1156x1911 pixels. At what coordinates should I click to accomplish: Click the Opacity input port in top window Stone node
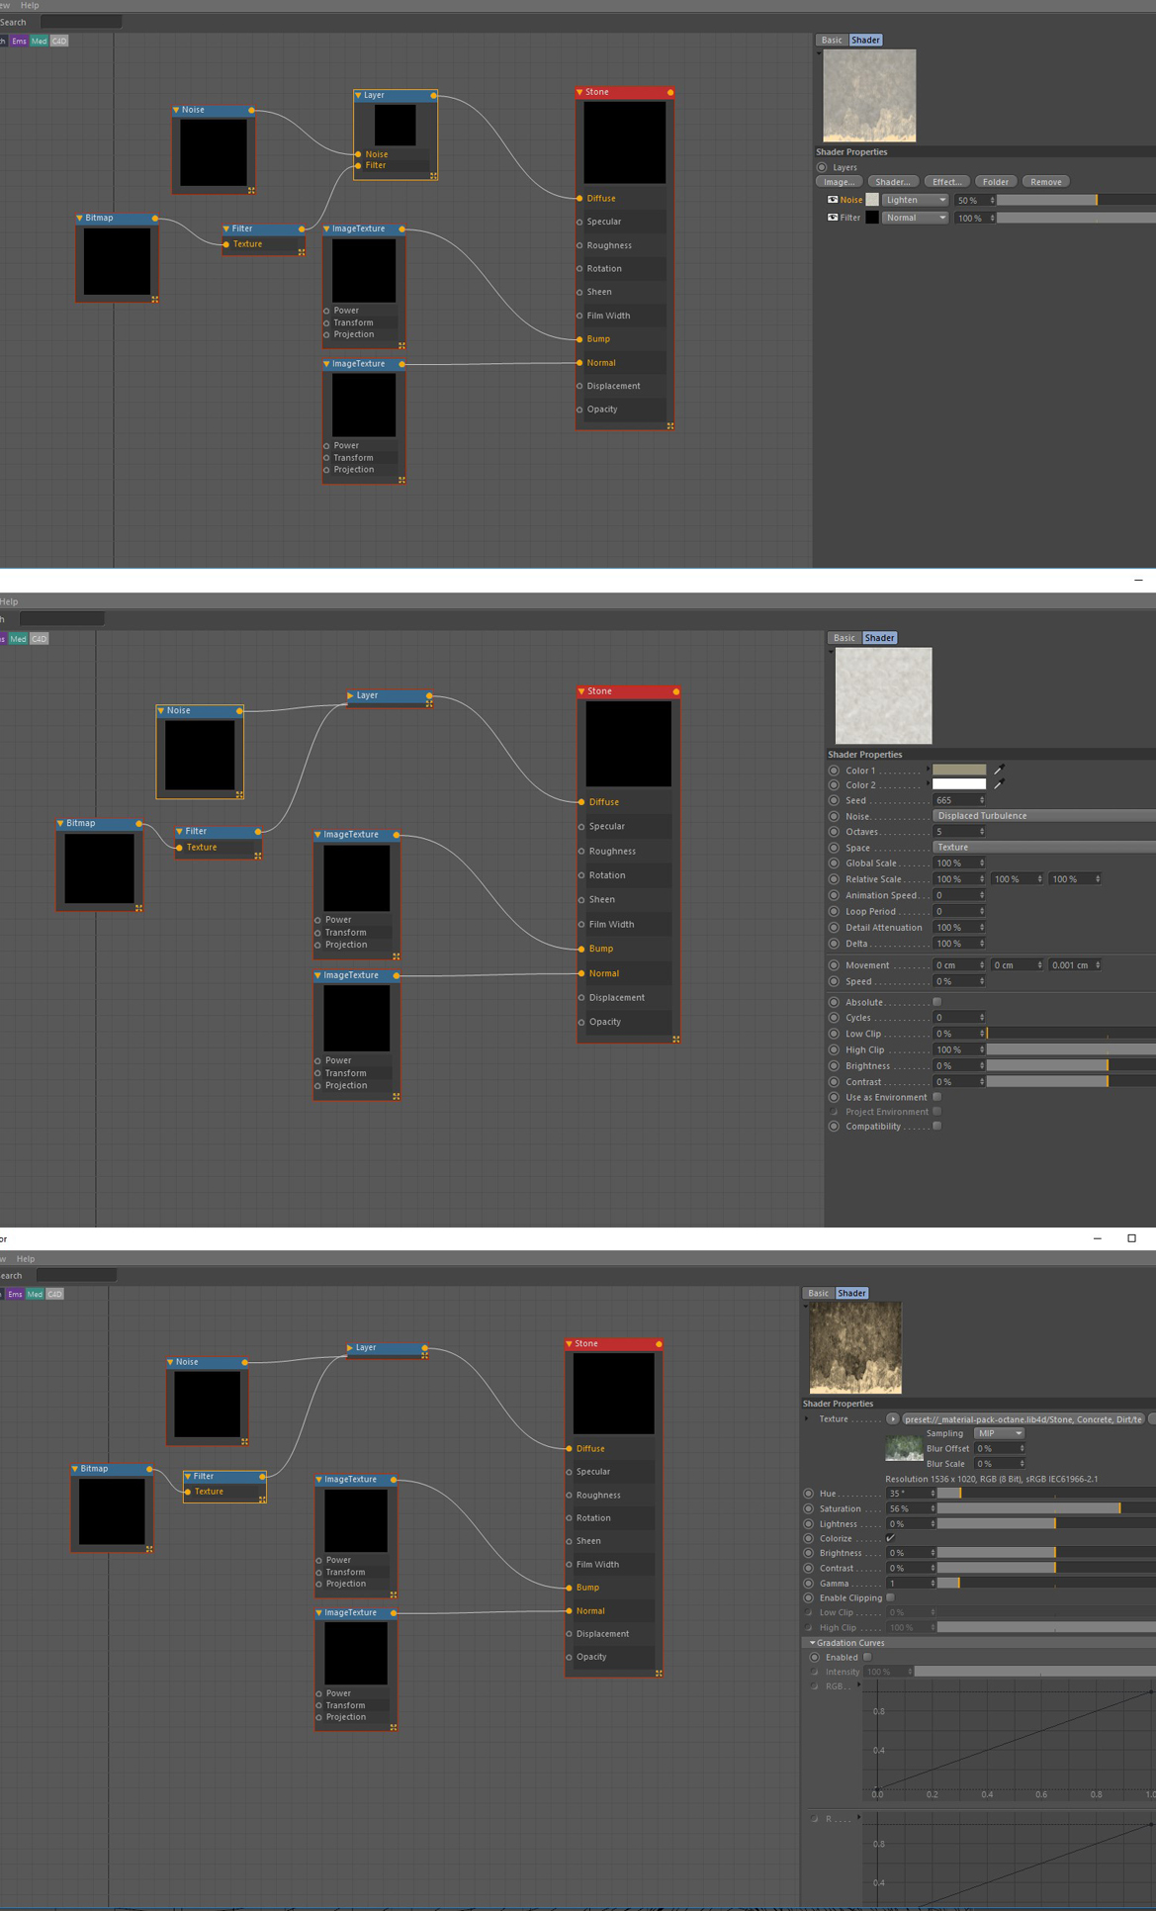[x=579, y=409]
